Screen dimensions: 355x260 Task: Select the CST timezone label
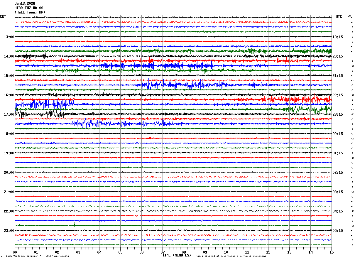pyautogui.click(x=3, y=17)
